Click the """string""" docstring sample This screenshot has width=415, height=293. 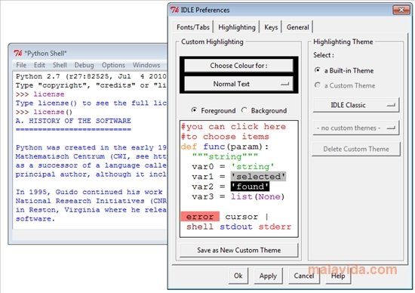coord(225,157)
